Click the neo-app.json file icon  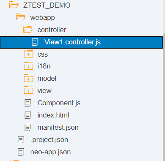(x=21, y=152)
